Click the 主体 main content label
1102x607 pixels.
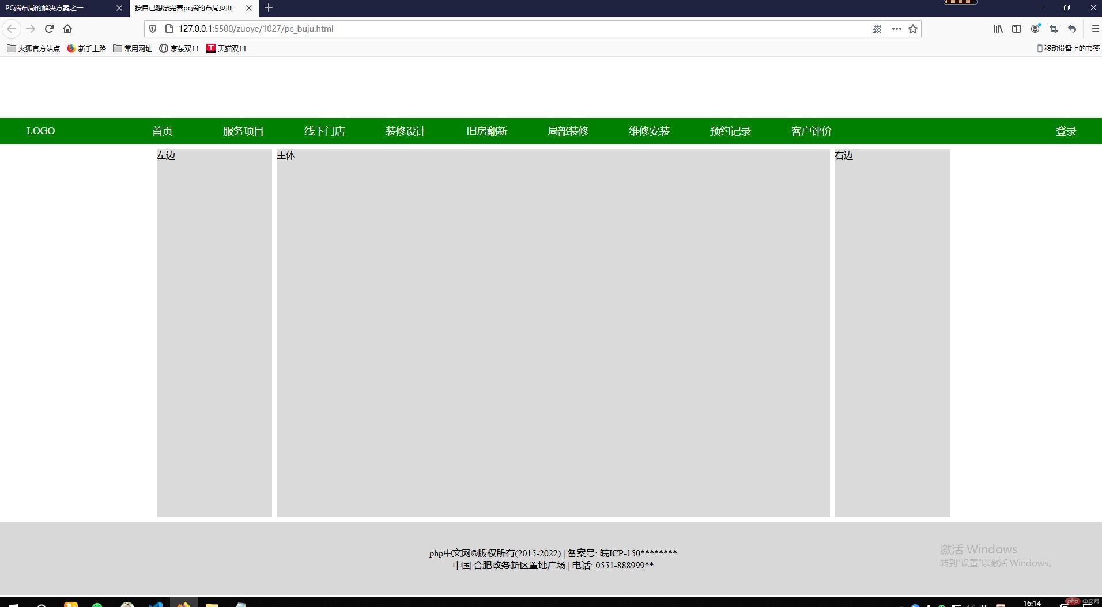[286, 155]
